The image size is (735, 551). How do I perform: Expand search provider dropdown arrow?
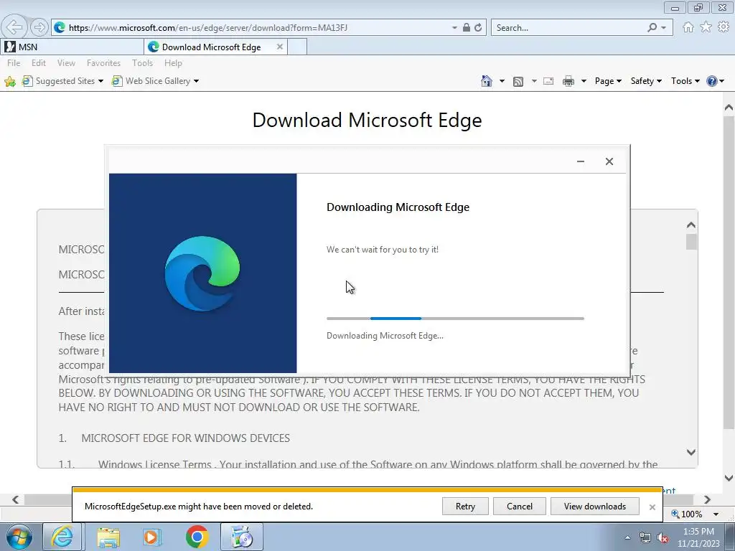pyautogui.click(x=663, y=28)
